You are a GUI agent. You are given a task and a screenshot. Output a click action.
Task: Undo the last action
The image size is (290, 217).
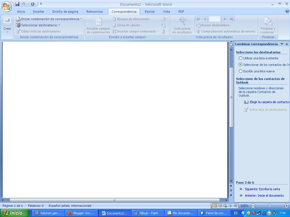point(23,4)
